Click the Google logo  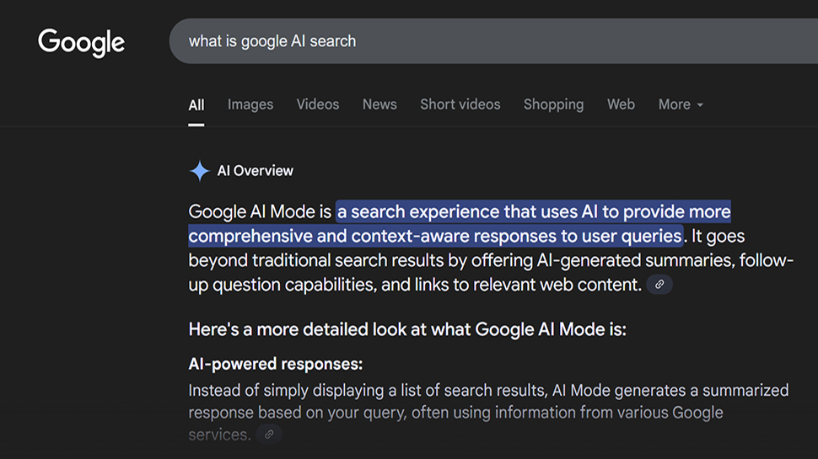point(81,41)
